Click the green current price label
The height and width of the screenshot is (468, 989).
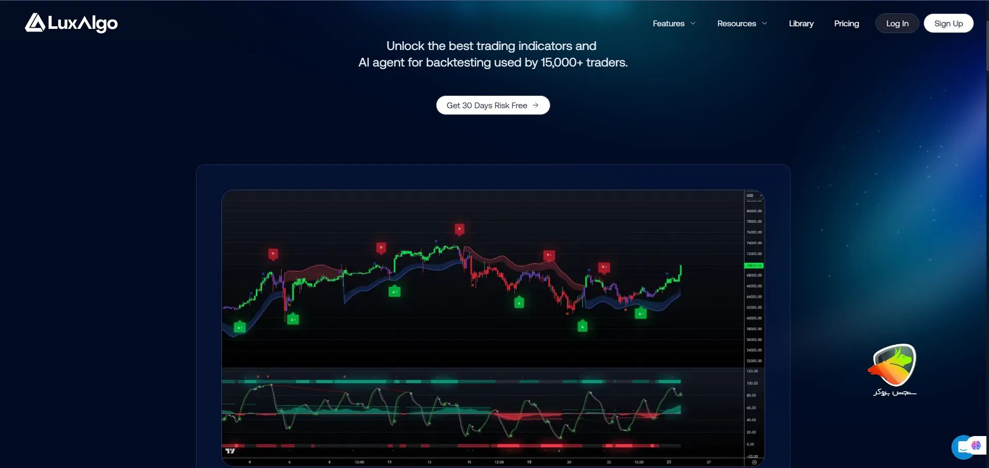[x=754, y=265]
